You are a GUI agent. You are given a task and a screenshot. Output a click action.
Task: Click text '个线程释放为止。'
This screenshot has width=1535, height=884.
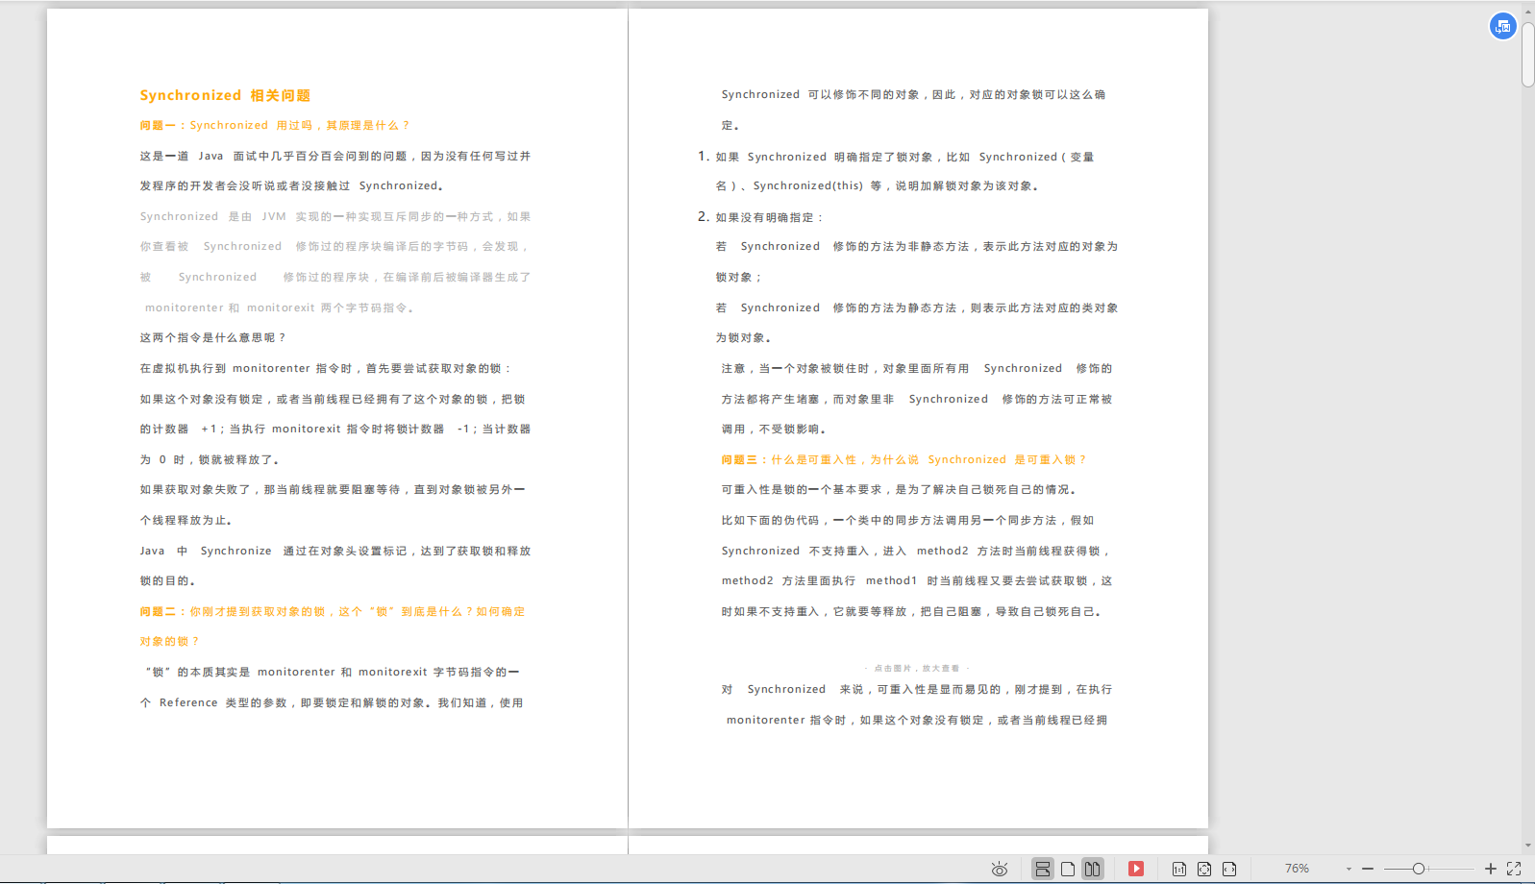tap(186, 520)
